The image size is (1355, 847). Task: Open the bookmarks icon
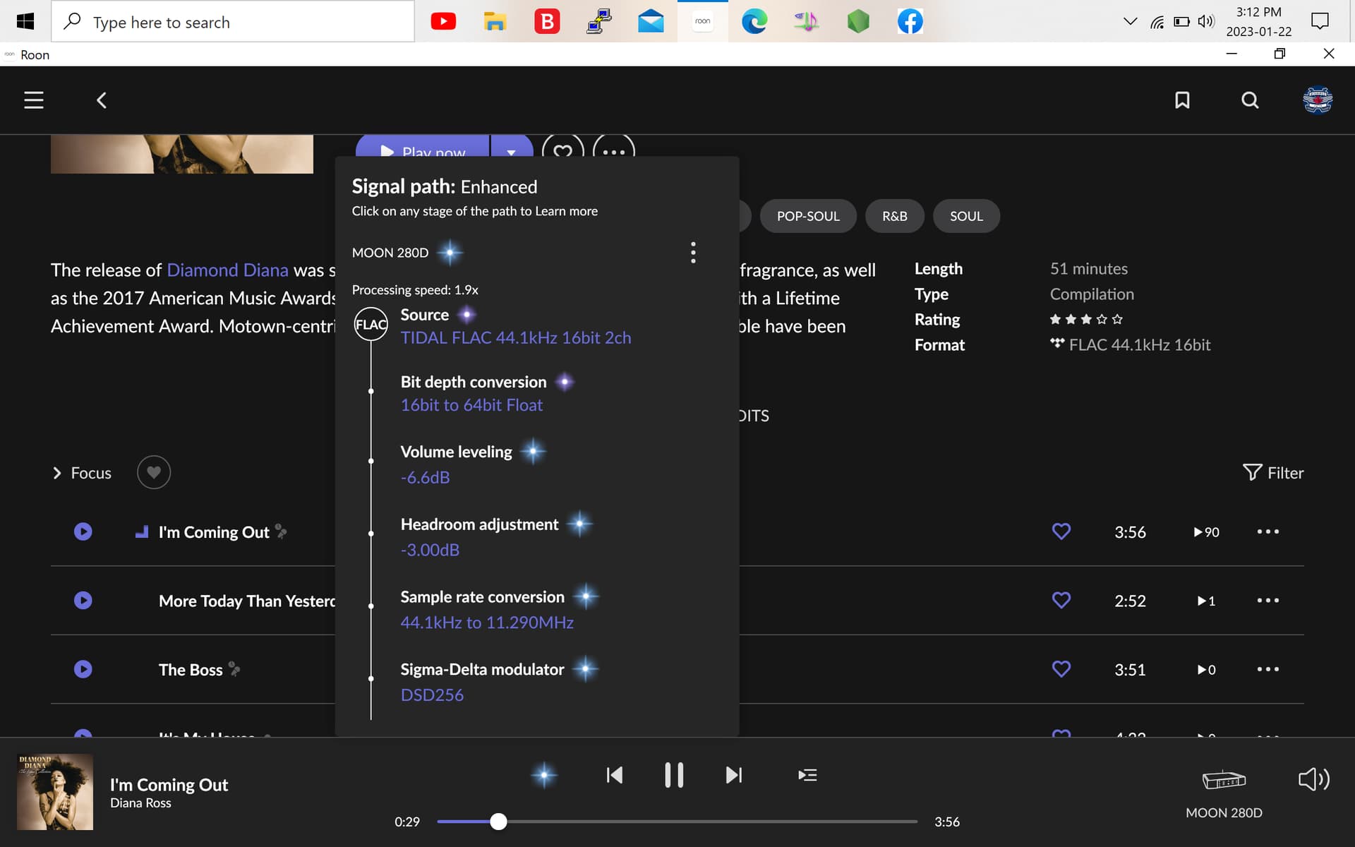tap(1182, 100)
